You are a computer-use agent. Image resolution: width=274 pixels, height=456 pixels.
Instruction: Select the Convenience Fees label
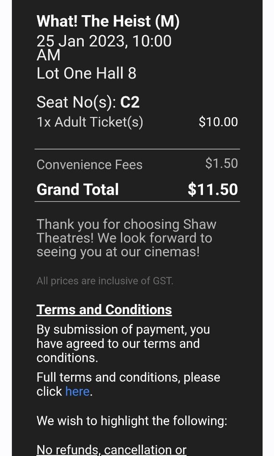pyautogui.click(x=90, y=165)
